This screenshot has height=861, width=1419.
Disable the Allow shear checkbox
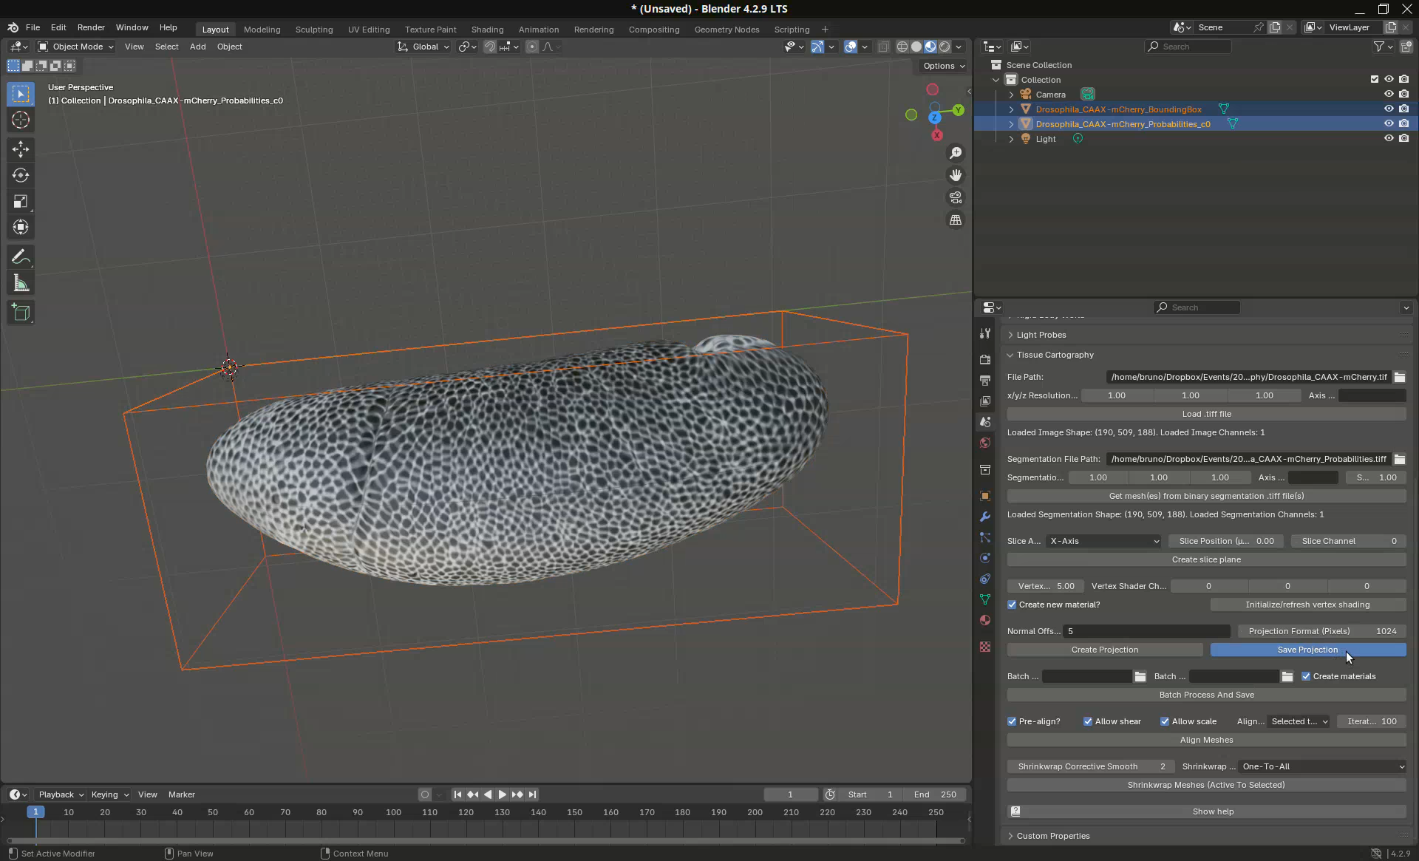point(1088,721)
